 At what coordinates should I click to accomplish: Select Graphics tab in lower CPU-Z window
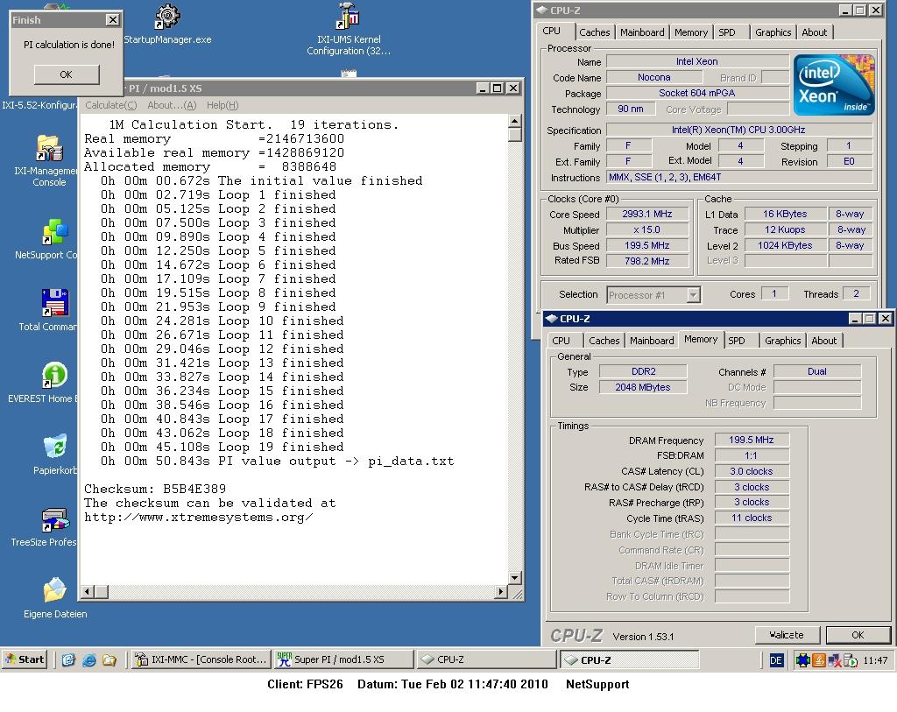782,341
